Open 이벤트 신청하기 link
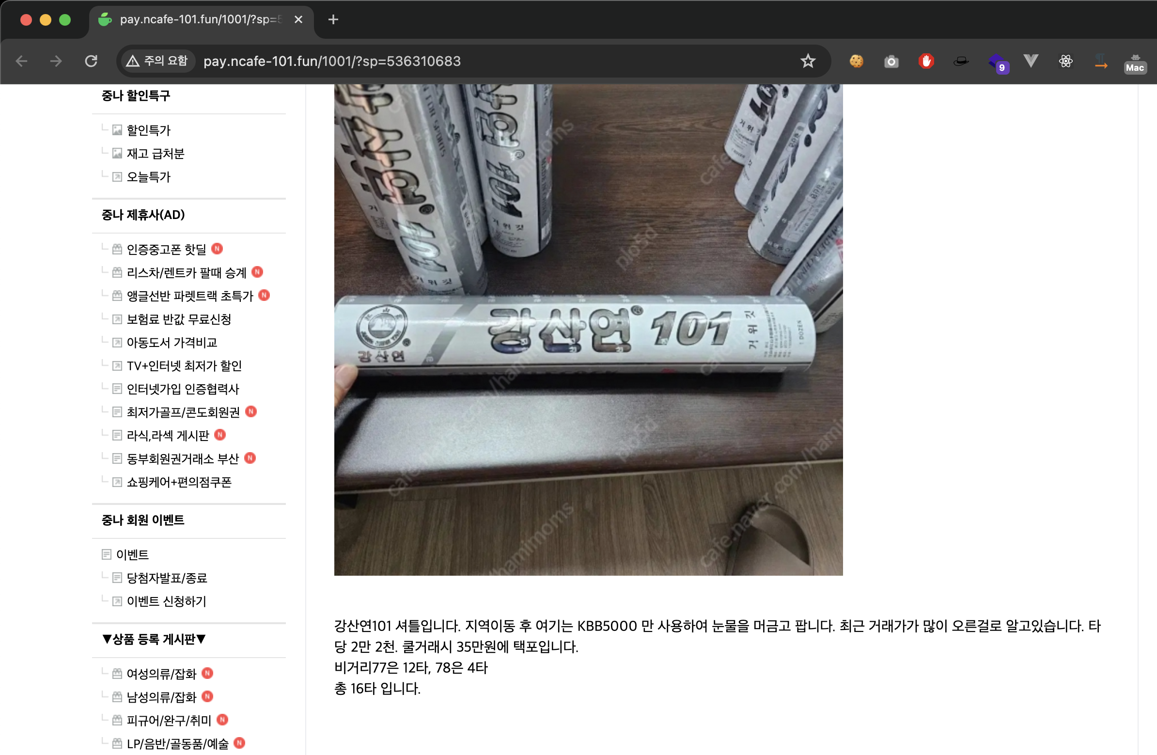 166,601
